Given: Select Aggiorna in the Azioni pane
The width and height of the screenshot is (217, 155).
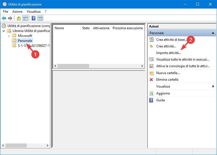Looking at the screenshot, I should point(163,93).
